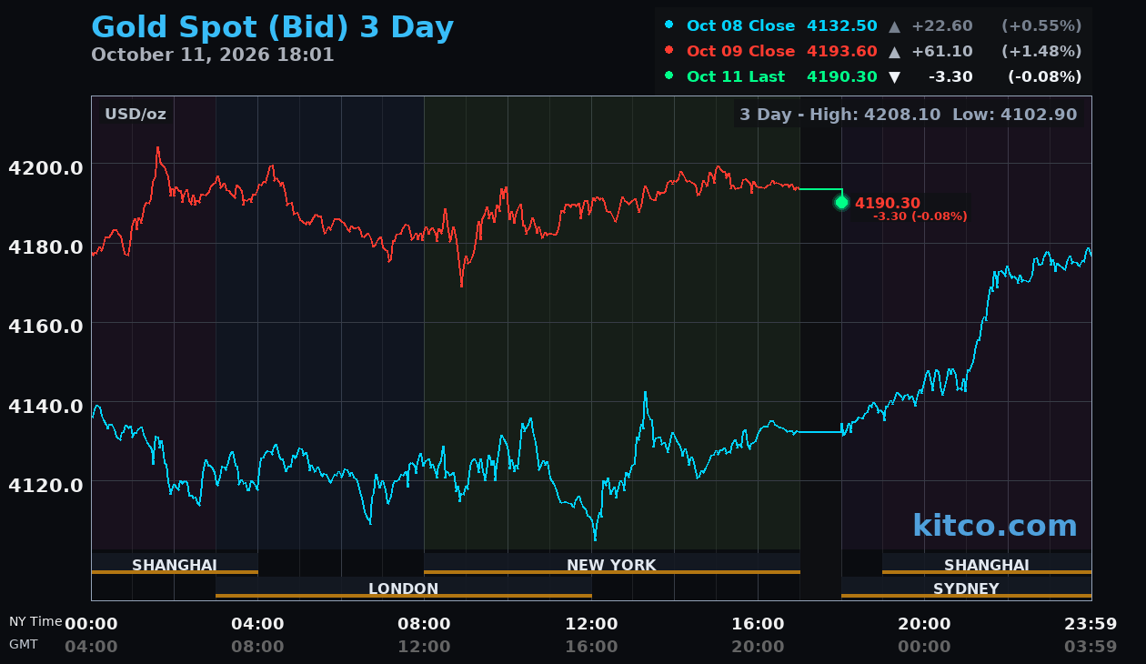The image size is (1146, 664).
Task: Click the 4190.30 last value in legend
Action: pos(842,76)
